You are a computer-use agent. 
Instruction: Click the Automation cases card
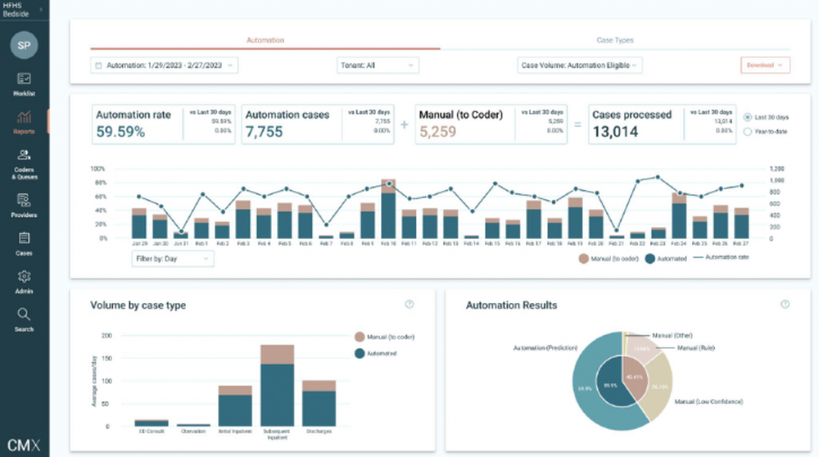[x=318, y=124]
